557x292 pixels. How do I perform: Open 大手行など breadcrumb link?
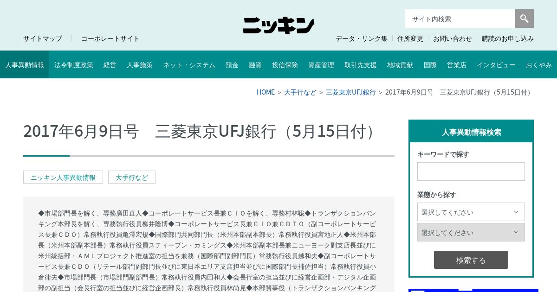click(x=300, y=92)
